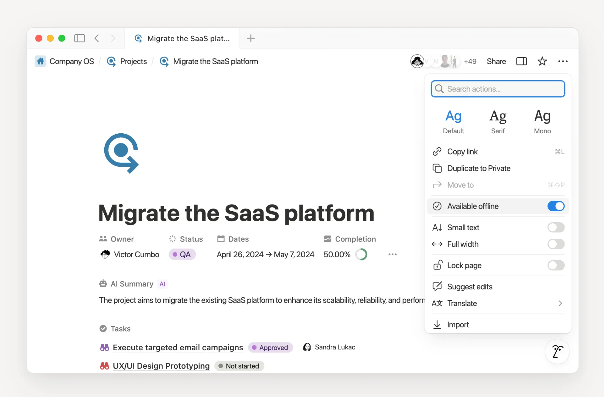The width and height of the screenshot is (604, 397).
Task: Click the three-dot page menu icon
Action: pyautogui.click(x=563, y=61)
